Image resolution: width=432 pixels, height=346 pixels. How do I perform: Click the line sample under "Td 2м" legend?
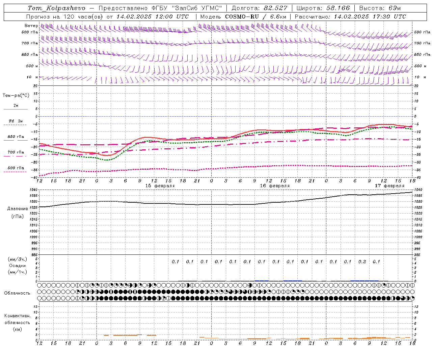coord(15,125)
